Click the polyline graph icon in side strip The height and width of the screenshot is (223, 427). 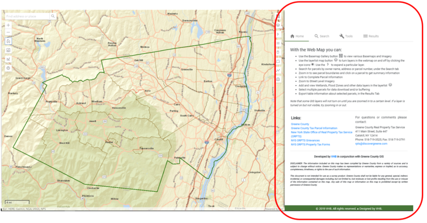click(278, 70)
